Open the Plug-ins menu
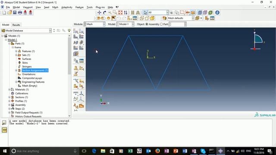This screenshot has height=155, width=276. click(x=100, y=7)
